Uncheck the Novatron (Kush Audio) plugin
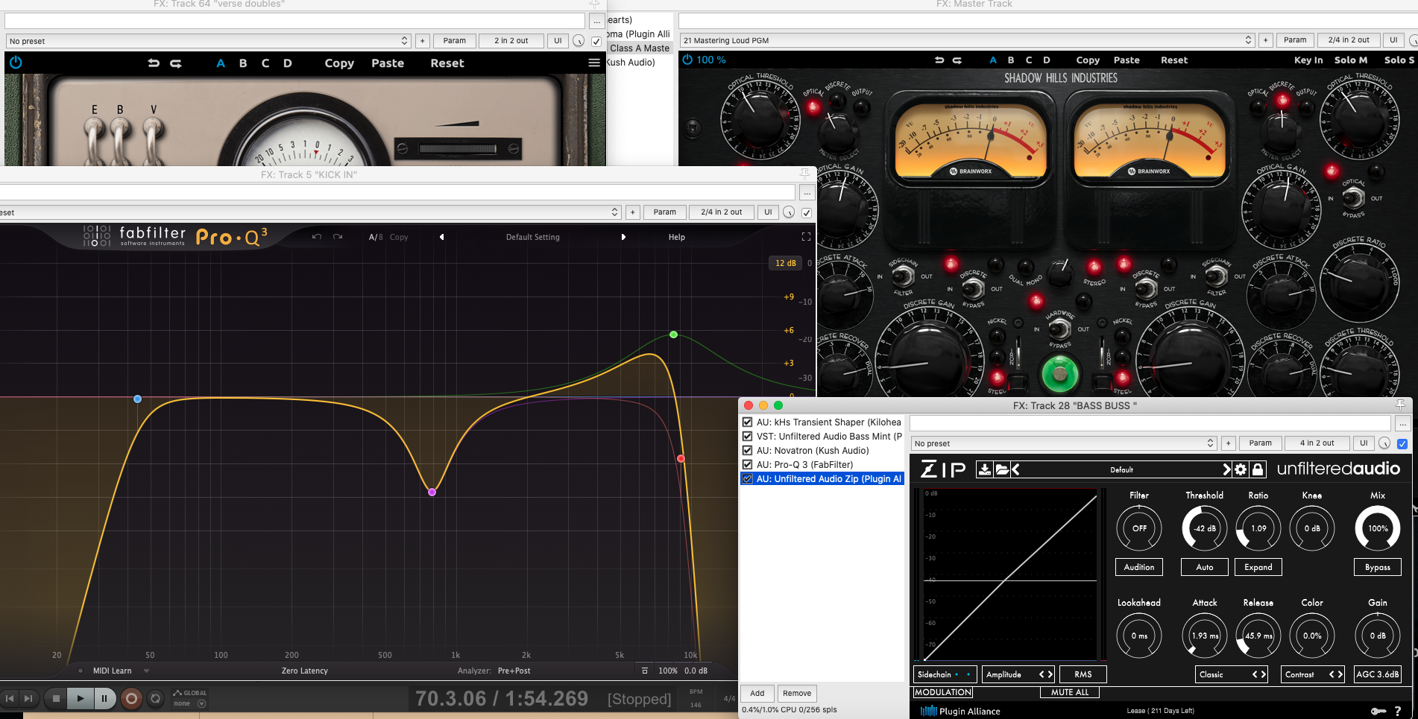This screenshot has height=719, width=1418. [747, 450]
